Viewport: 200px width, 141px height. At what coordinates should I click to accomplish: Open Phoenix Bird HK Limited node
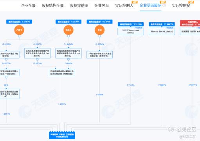coord(162,31)
